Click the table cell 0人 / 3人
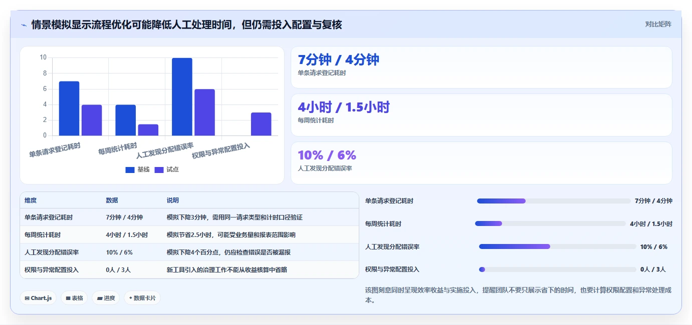The image size is (692, 325). click(118, 270)
